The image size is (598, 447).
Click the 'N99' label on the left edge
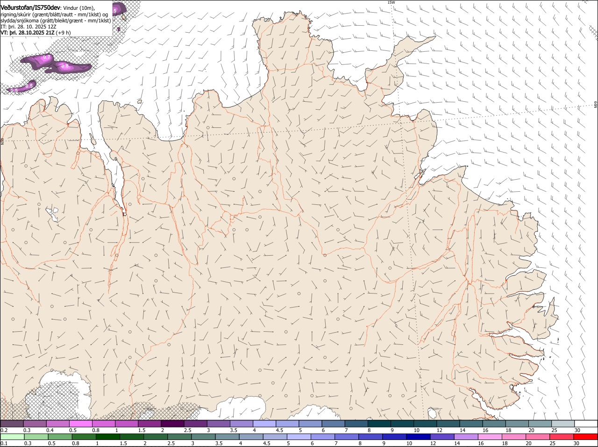click(x=2, y=141)
